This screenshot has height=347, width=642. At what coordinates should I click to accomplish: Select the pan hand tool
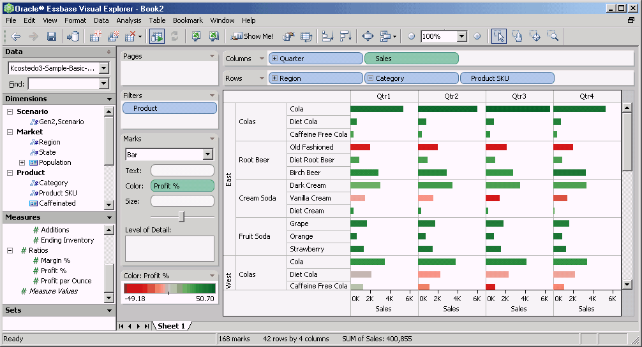[x=517, y=36]
